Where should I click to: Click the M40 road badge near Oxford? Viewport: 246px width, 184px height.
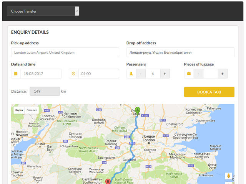click(x=99, y=110)
